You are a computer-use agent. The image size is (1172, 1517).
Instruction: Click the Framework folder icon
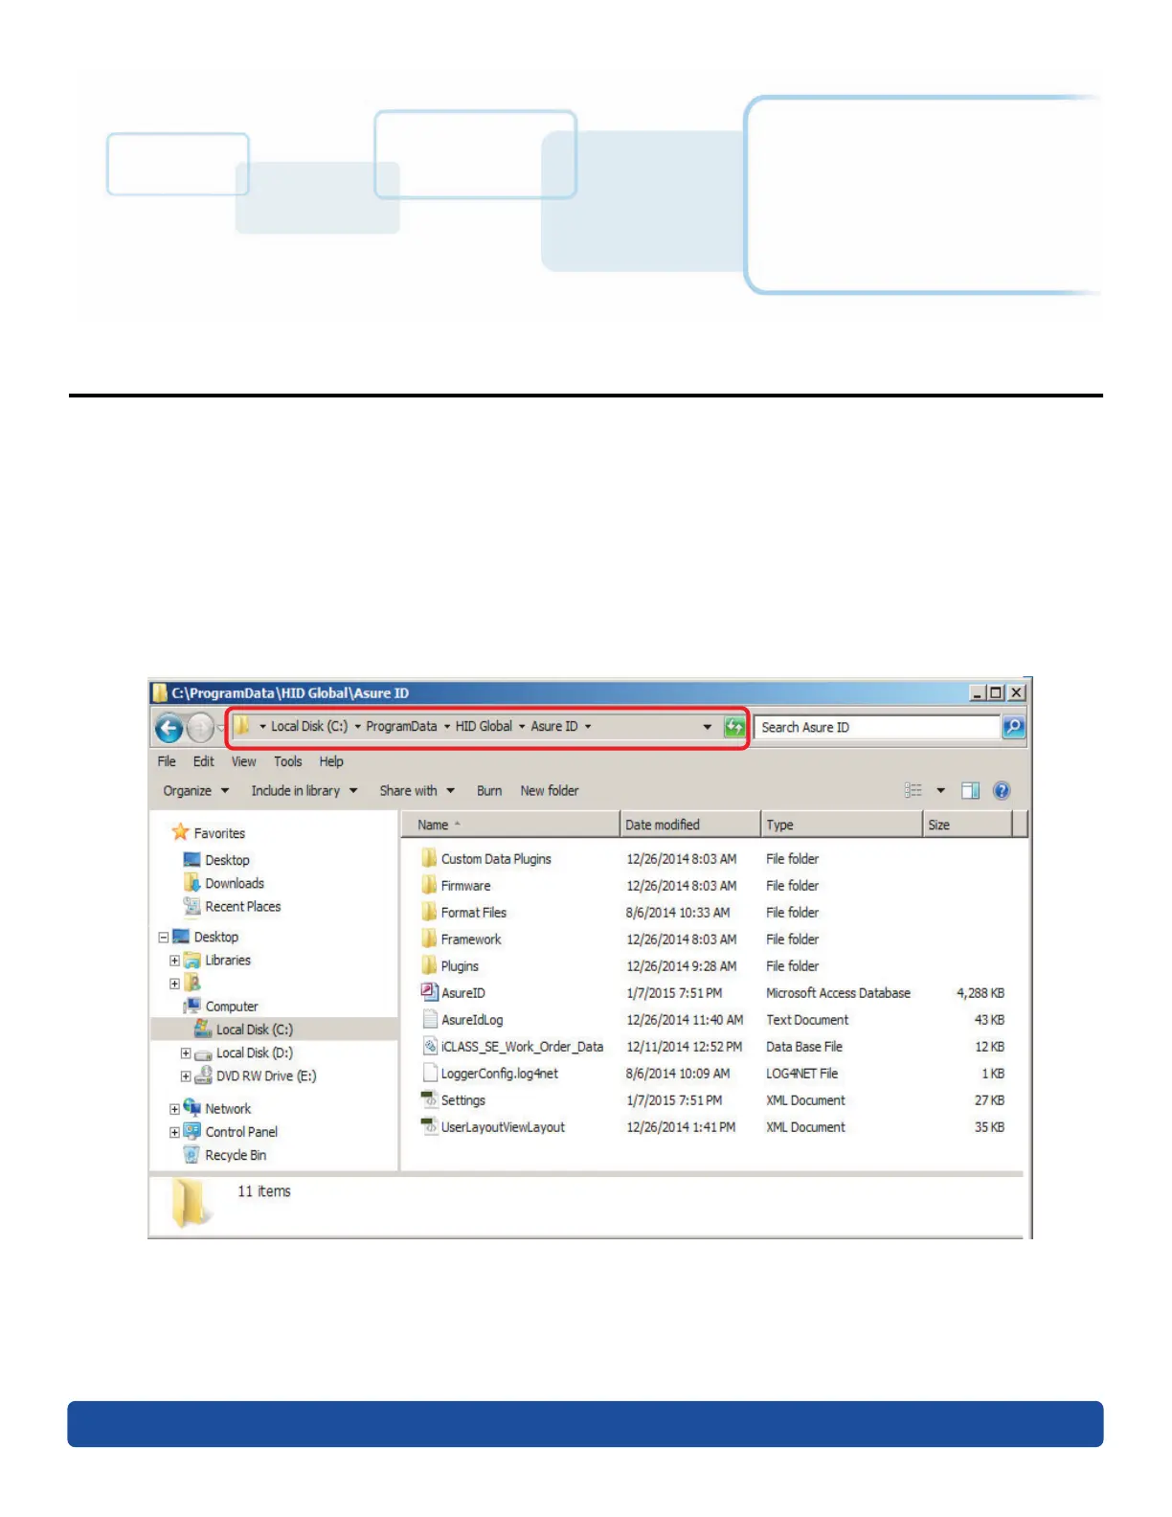pyautogui.click(x=429, y=939)
